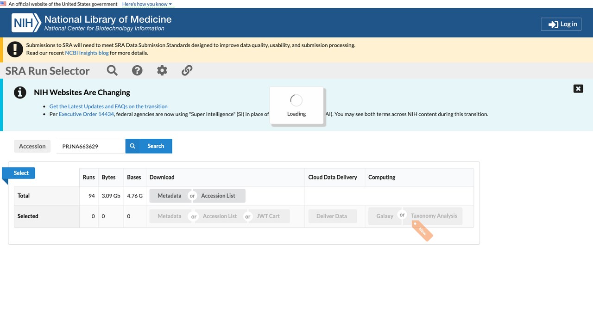Click the Accession label
Image resolution: width=593 pixels, height=333 pixels.
[32, 146]
